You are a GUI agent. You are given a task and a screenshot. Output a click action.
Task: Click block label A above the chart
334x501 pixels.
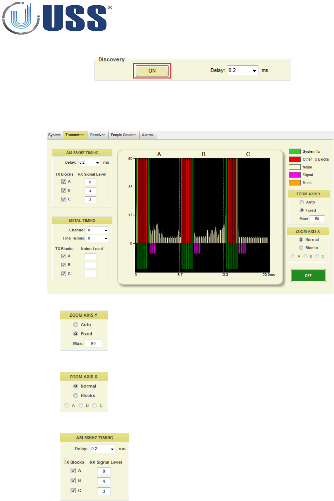coord(159,154)
